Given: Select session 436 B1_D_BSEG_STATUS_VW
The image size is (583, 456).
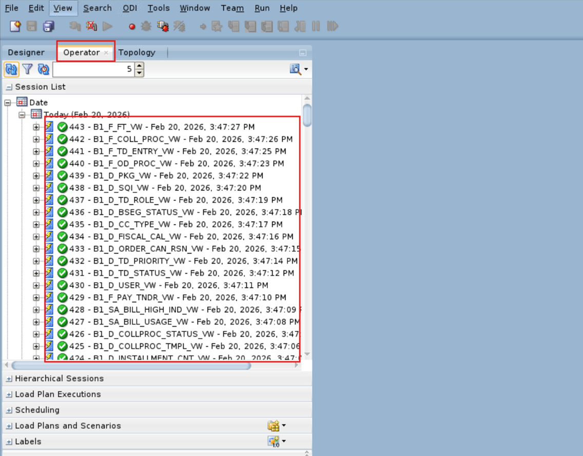Looking at the screenshot, I should (185, 212).
